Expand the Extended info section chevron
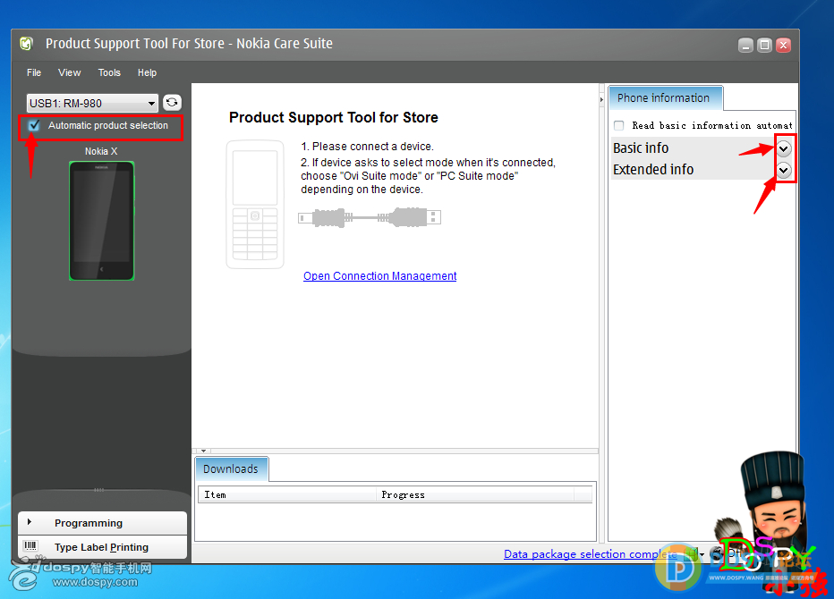Screen dimensions: 834x599 pyautogui.click(x=784, y=170)
